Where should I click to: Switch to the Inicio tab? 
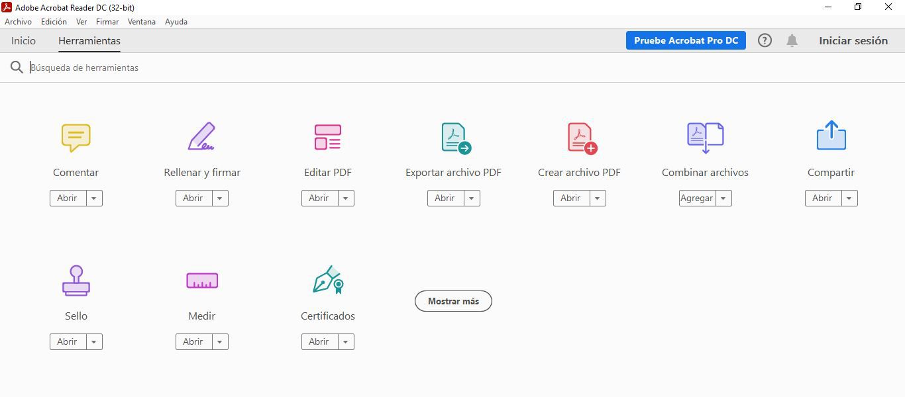(23, 40)
